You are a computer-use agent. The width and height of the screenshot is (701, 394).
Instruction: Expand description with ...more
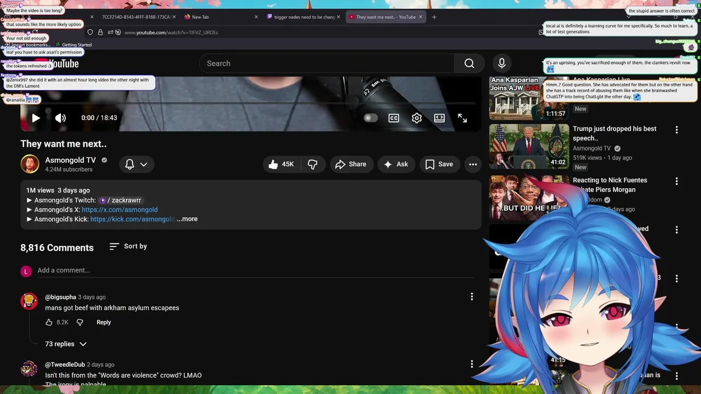point(187,219)
